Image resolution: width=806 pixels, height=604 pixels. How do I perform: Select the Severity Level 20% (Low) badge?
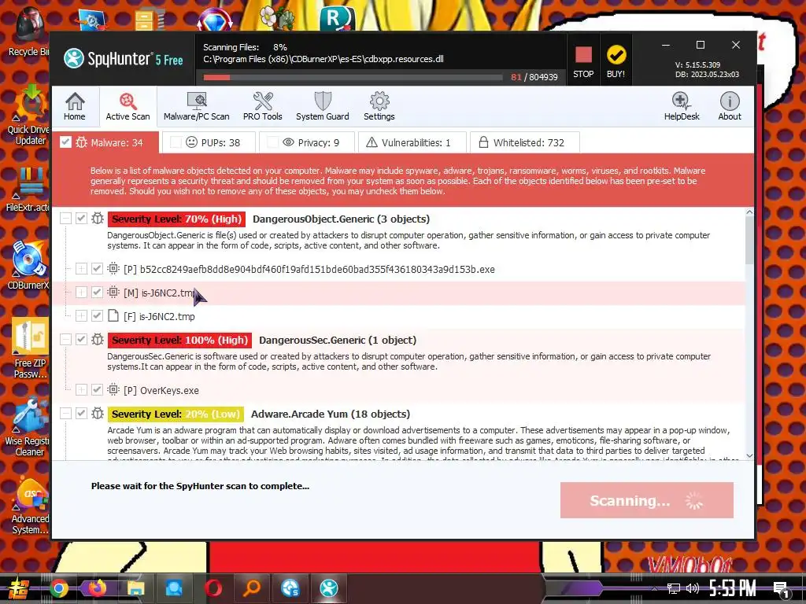coord(176,414)
